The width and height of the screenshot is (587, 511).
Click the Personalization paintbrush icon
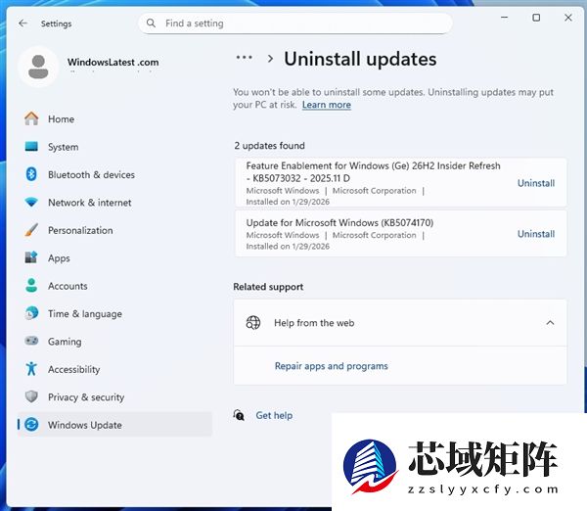tap(31, 230)
